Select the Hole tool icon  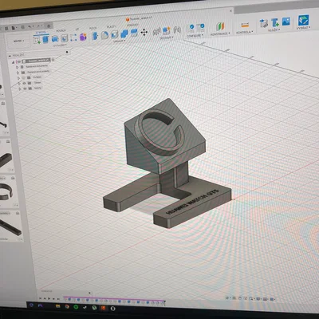coord(65,38)
